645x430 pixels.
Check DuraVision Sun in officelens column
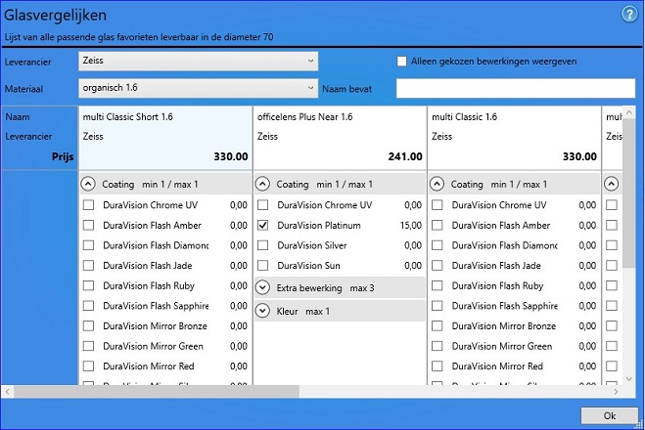[x=262, y=266]
